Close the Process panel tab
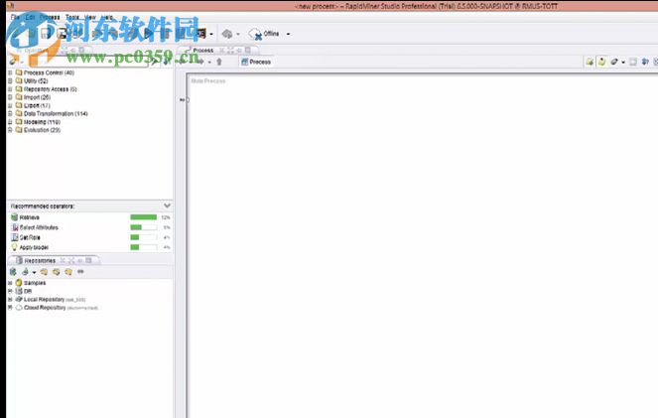The image size is (658, 418). coord(222,50)
